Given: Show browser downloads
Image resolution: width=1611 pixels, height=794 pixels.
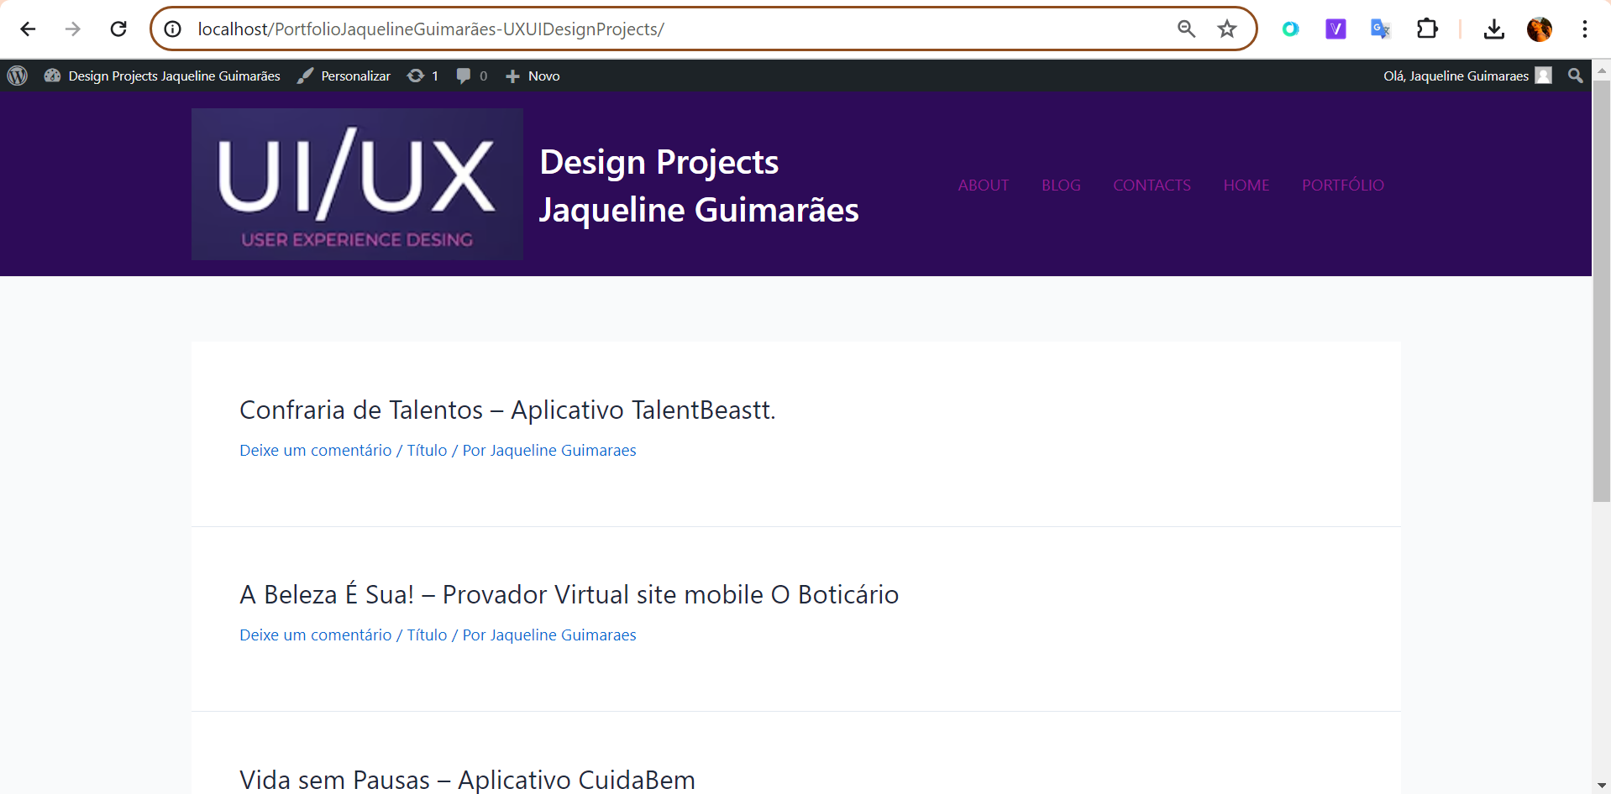Looking at the screenshot, I should (x=1494, y=29).
